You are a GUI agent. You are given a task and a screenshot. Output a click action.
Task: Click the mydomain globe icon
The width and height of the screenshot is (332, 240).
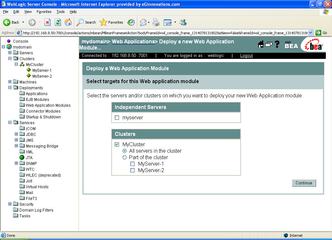pos(9,47)
